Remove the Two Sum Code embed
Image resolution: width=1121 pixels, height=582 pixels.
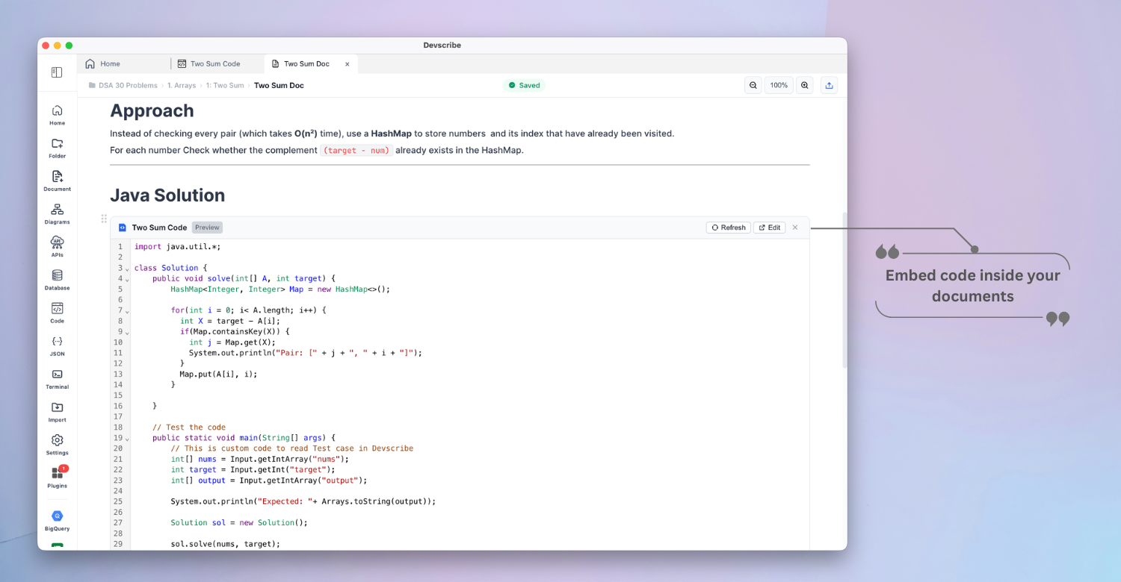coord(795,228)
